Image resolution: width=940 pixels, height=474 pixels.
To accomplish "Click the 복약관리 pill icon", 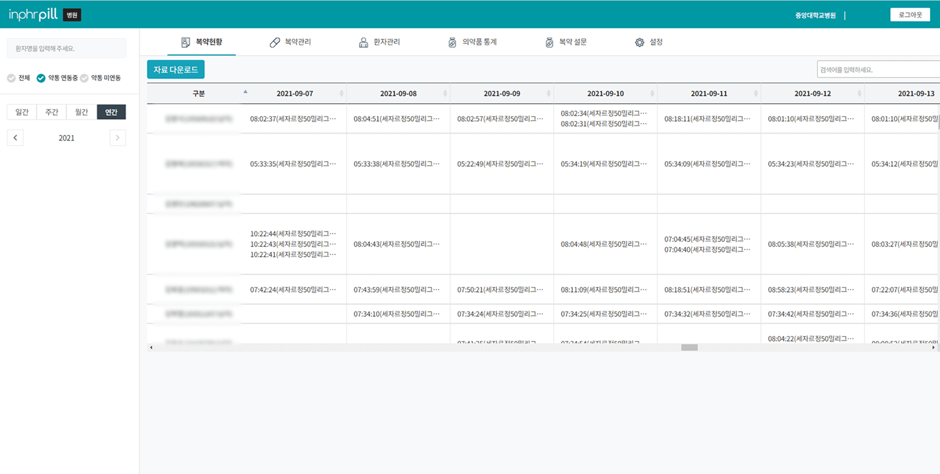I will 275,42.
